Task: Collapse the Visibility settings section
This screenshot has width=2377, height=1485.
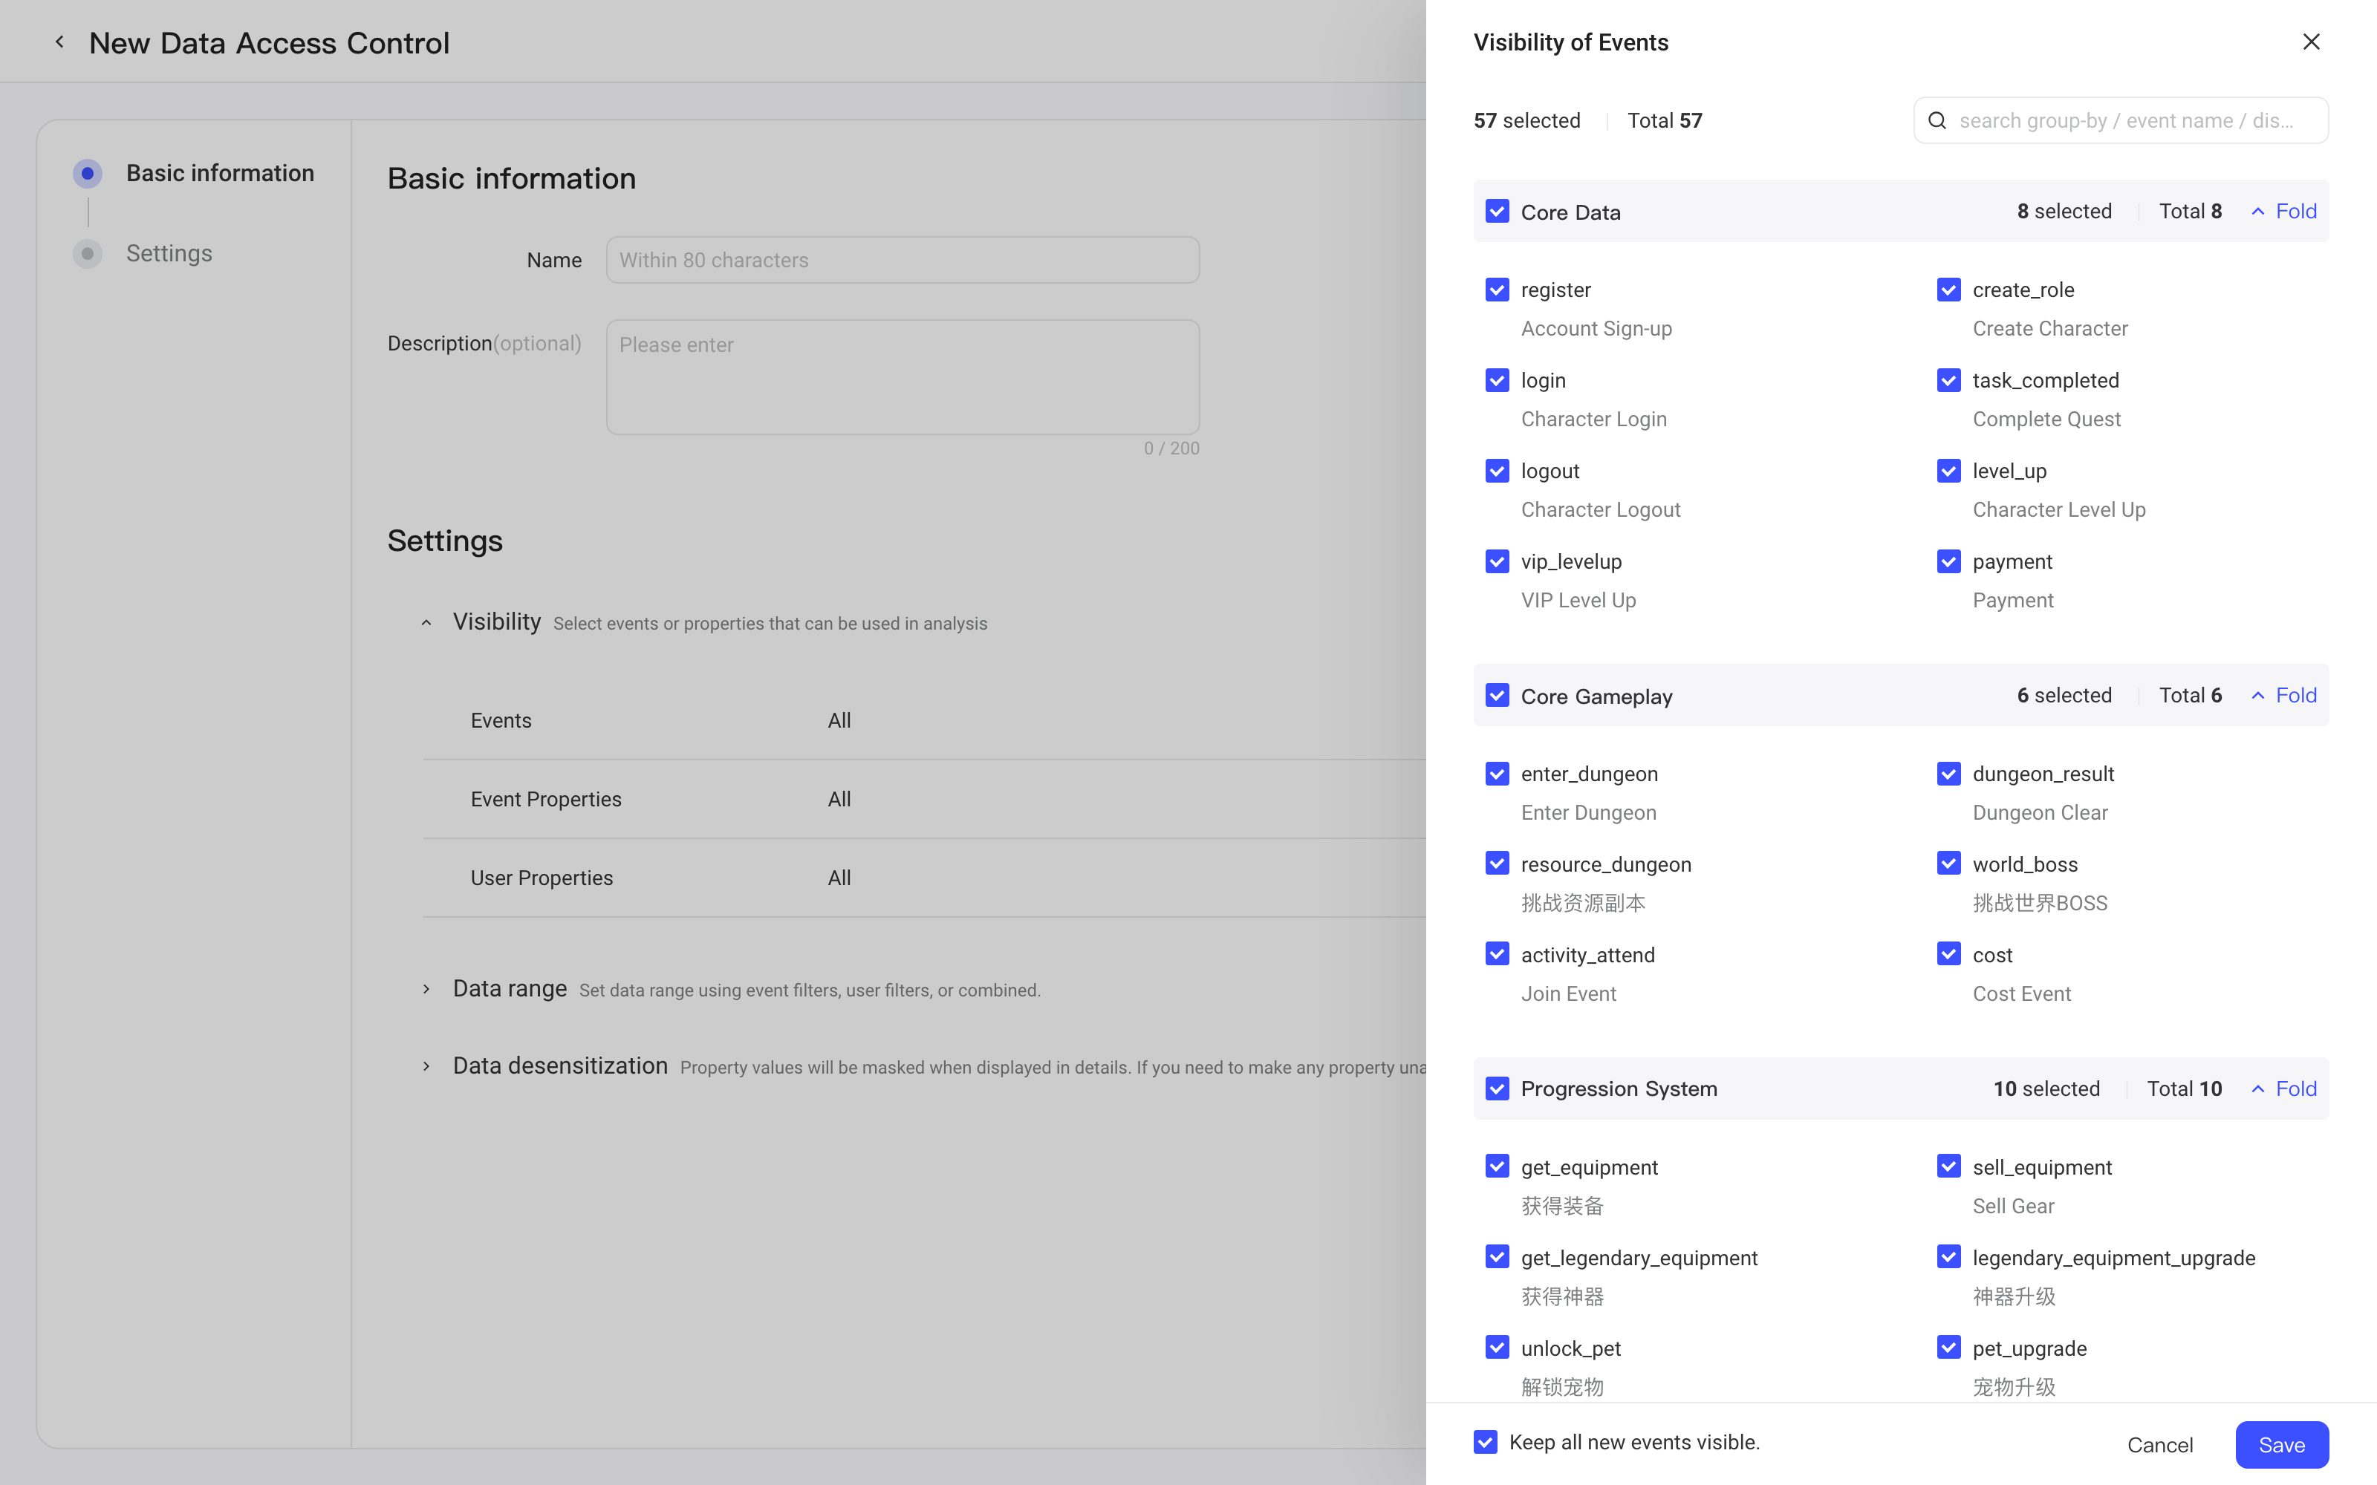Action: [x=426, y=623]
